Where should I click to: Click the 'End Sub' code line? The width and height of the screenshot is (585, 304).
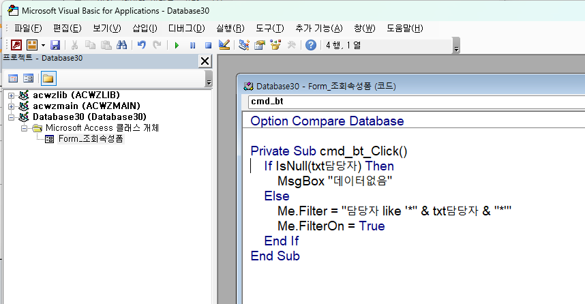point(275,256)
